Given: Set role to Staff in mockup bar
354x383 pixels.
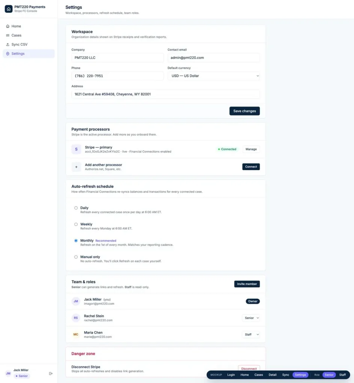Looking at the screenshot, I should [x=342, y=375].
